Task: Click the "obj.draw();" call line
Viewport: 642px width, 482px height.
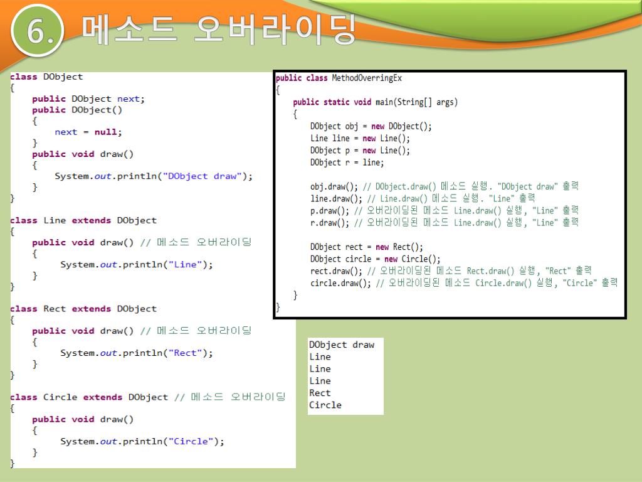Action: coord(445,186)
